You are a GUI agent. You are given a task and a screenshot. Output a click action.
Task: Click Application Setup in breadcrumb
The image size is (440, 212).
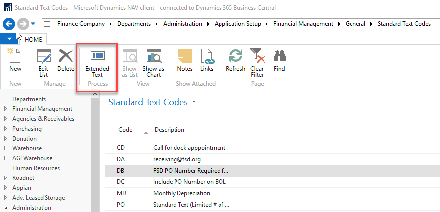238,24
